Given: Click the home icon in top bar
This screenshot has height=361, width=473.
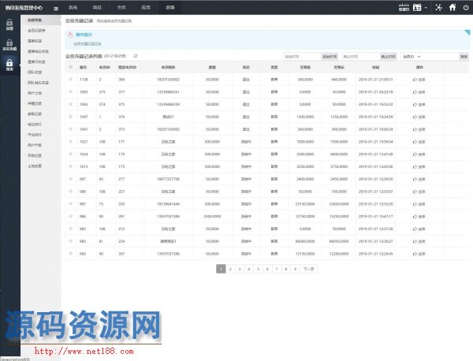Looking at the screenshot, I should pyautogui.click(x=453, y=6).
